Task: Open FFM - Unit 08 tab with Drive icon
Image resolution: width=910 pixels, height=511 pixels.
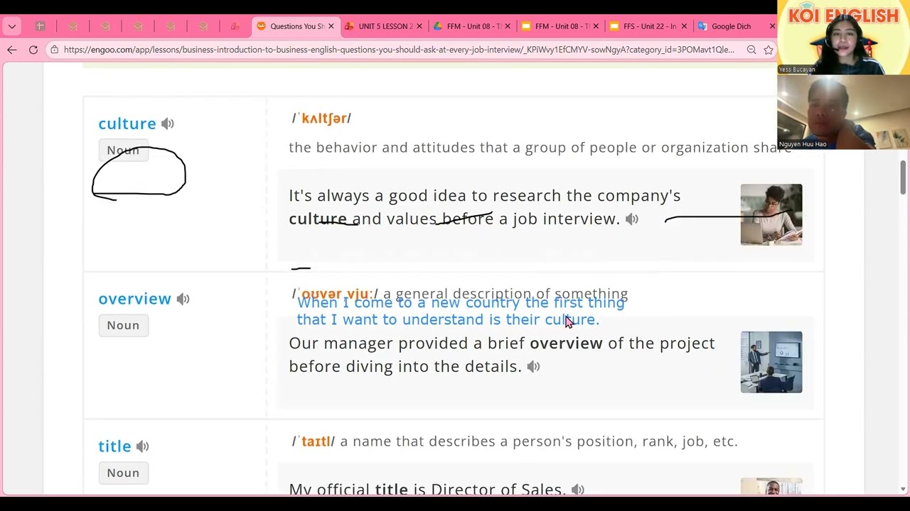Action: tap(472, 26)
